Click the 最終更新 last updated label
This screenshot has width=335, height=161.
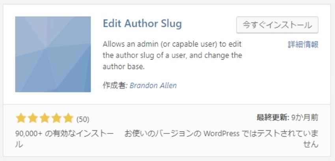[x=273, y=118]
